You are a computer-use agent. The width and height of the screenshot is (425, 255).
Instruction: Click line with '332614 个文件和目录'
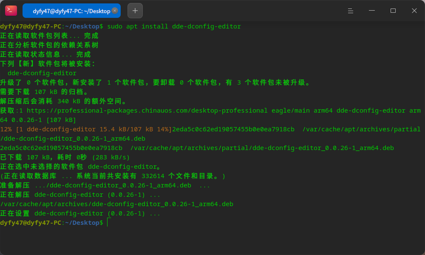pyautogui.click(x=113, y=176)
